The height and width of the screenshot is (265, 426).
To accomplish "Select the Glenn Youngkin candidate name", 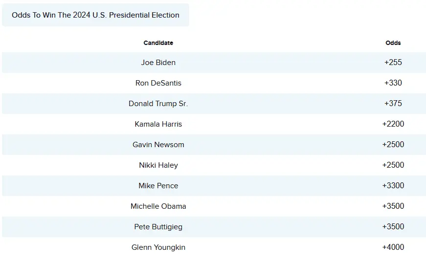I will pyautogui.click(x=158, y=247).
